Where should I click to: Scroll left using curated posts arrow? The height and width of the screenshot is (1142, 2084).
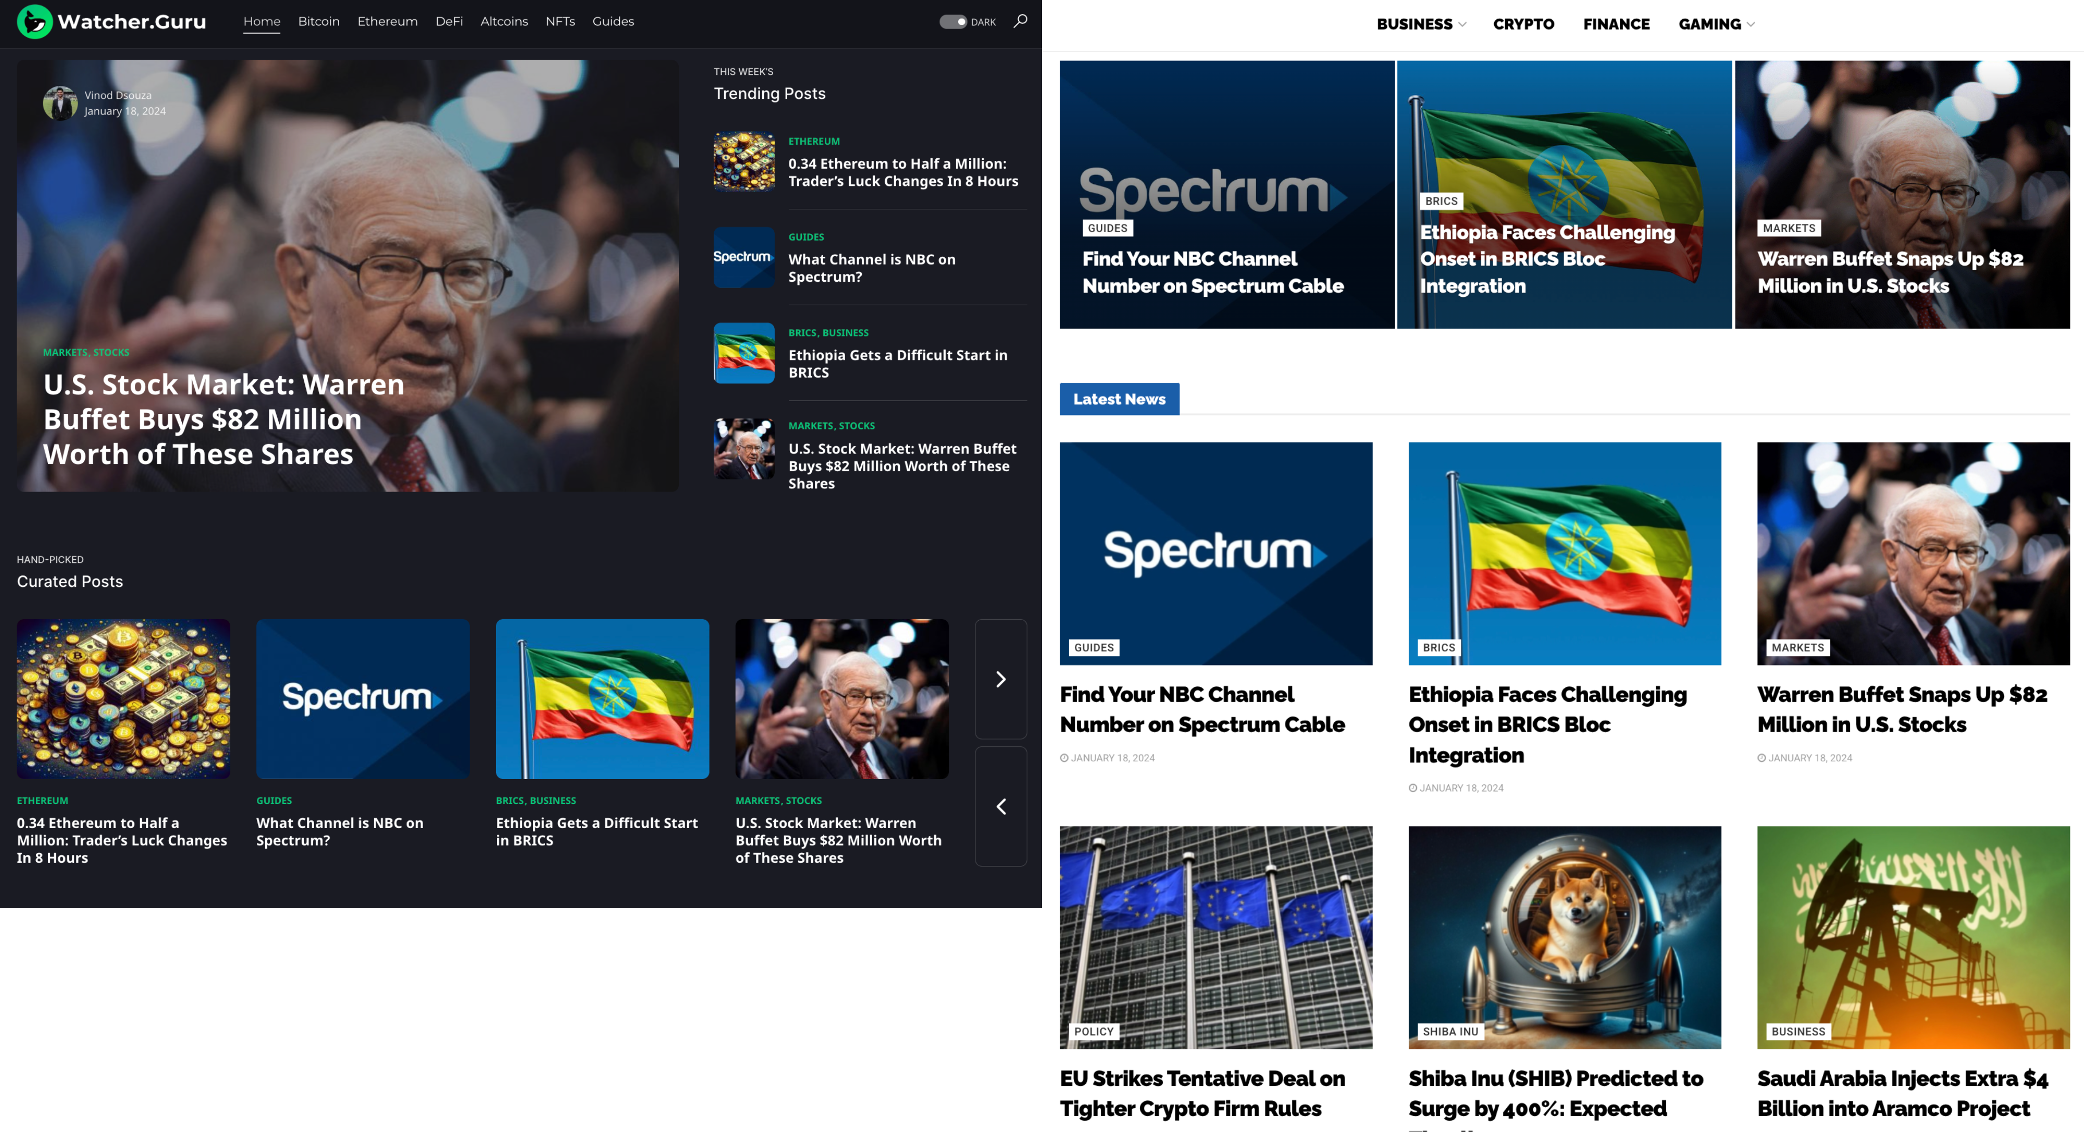(1000, 806)
